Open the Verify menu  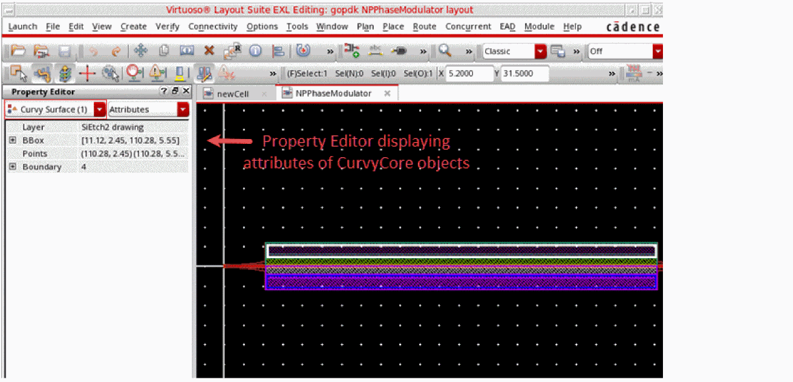(167, 27)
